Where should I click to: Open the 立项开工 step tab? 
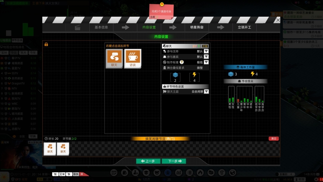[244, 27]
